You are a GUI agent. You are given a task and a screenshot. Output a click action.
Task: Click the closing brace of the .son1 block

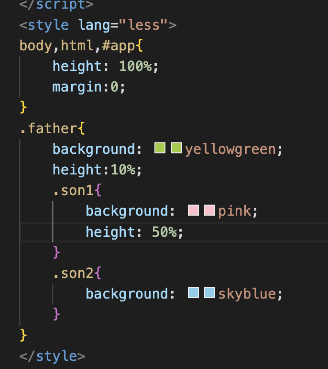click(x=56, y=253)
